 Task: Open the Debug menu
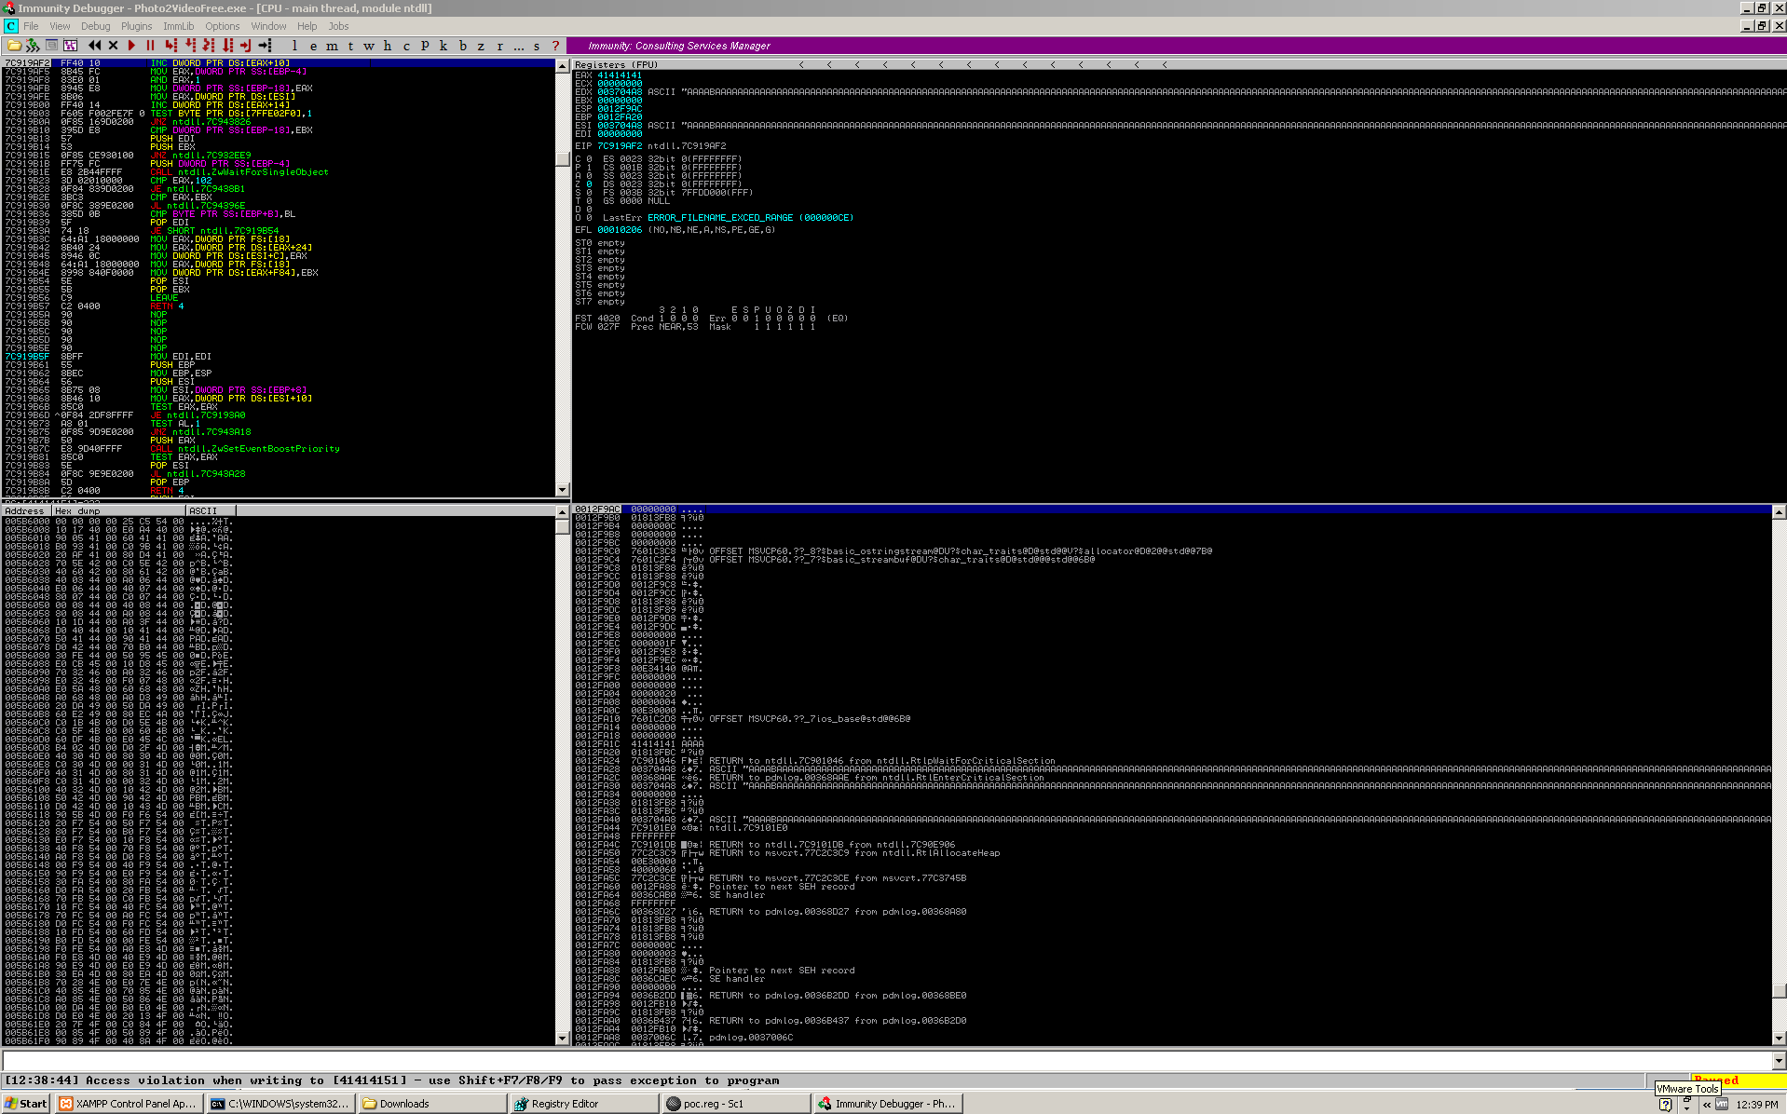95,26
